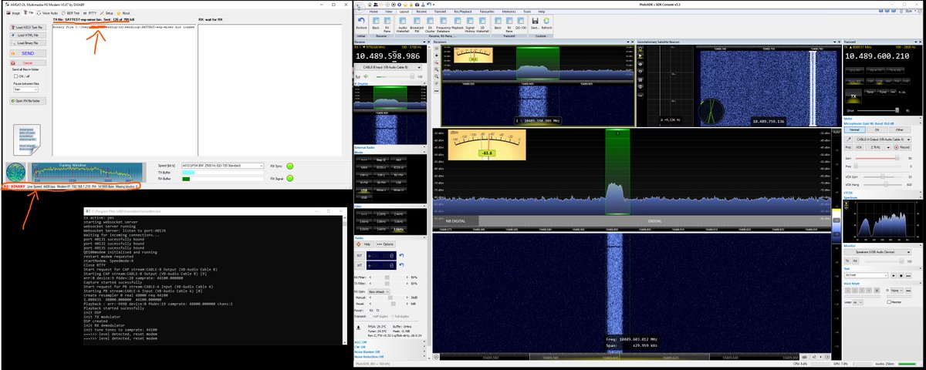
Task: Select Normal microphone mode button
Action: (857, 129)
